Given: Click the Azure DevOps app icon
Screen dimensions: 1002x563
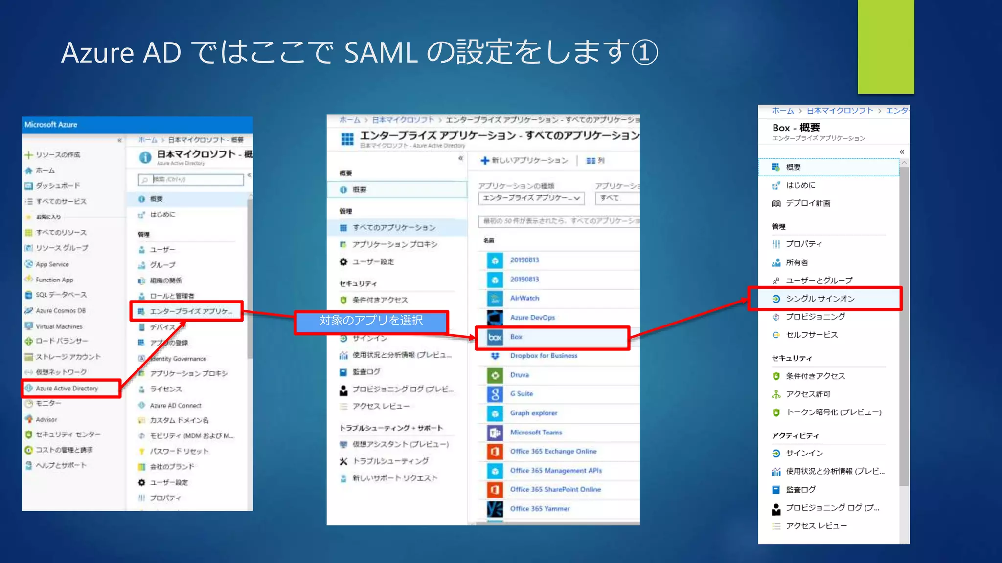Looking at the screenshot, I should 495,317.
